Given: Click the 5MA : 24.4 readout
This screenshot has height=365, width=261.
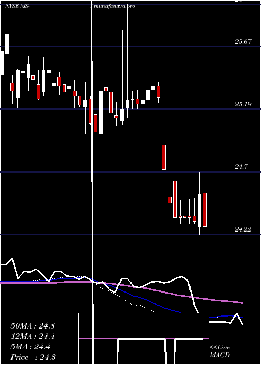Looking at the screenshot, I should [30, 347].
